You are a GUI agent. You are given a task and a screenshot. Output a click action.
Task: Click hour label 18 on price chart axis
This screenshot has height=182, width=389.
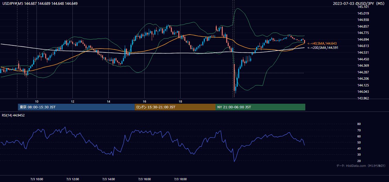[180, 101]
